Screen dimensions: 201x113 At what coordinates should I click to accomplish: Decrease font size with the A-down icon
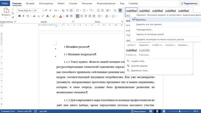tap(51, 10)
